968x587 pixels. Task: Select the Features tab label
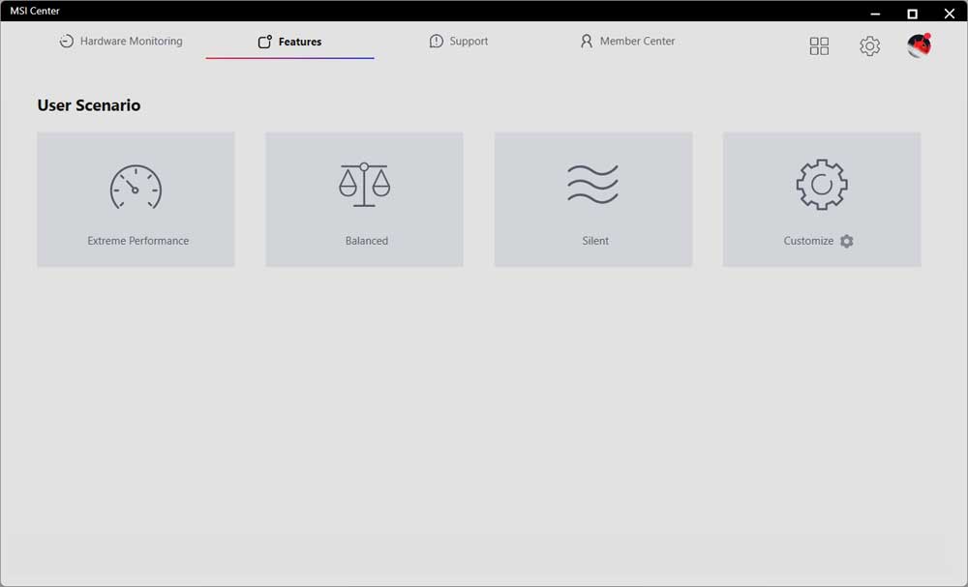(x=300, y=43)
